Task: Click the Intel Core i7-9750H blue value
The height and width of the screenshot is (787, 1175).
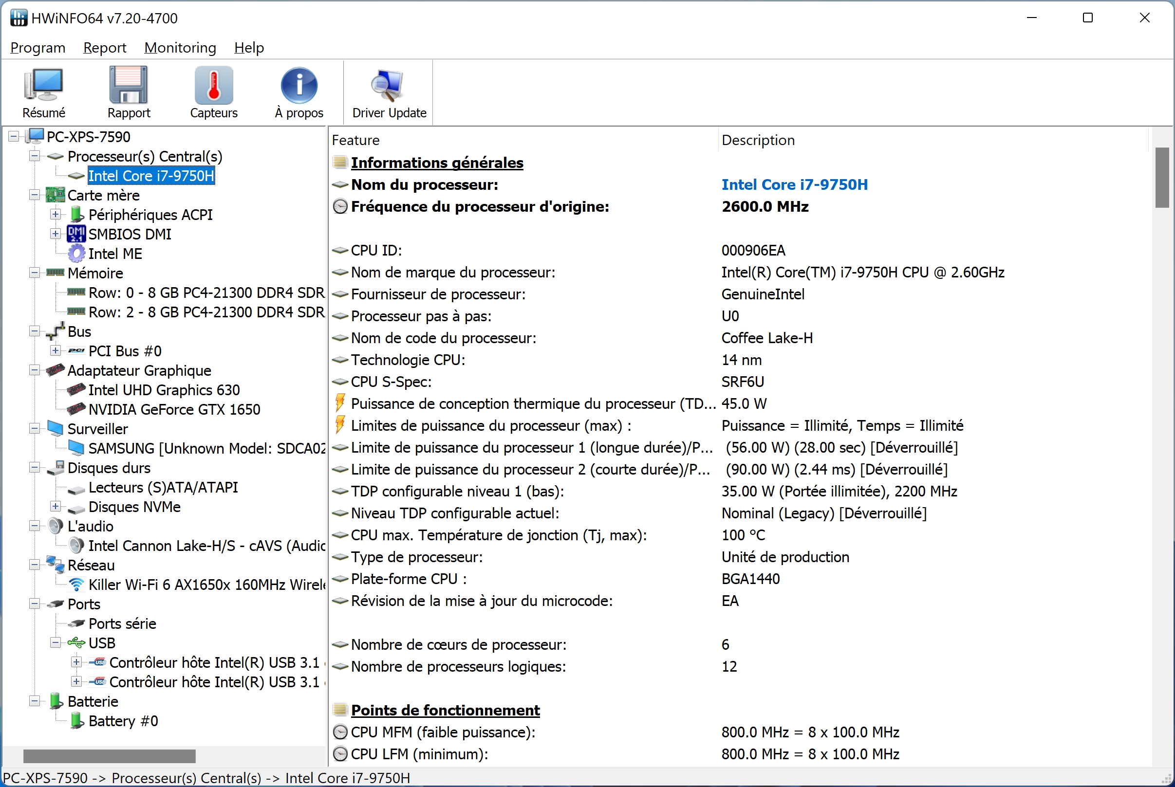Action: click(x=794, y=184)
